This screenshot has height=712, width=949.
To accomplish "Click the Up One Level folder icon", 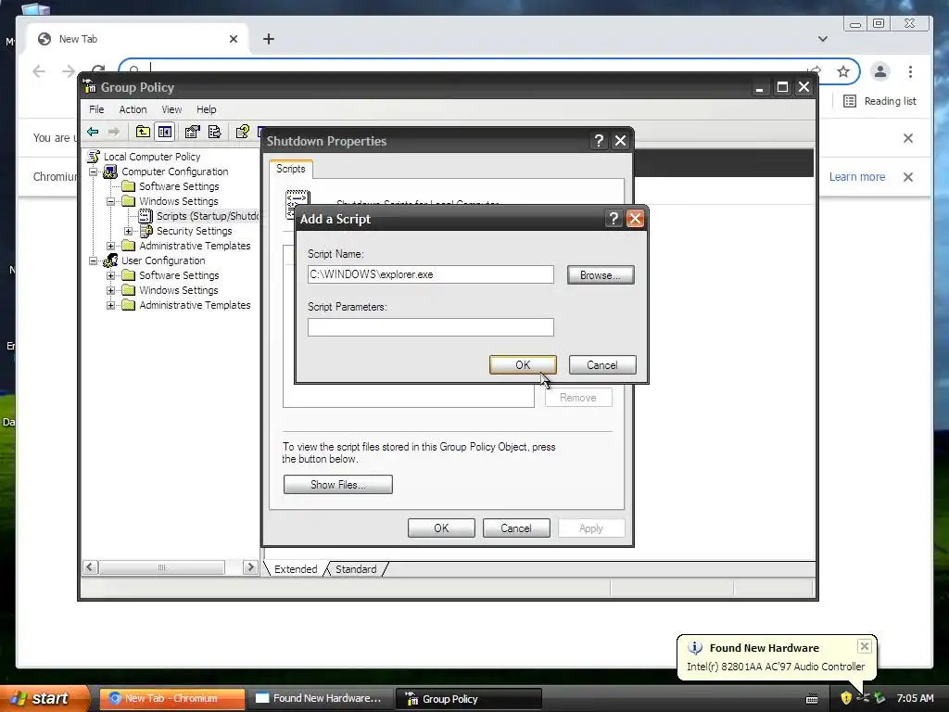I will (x=143, y=132).
